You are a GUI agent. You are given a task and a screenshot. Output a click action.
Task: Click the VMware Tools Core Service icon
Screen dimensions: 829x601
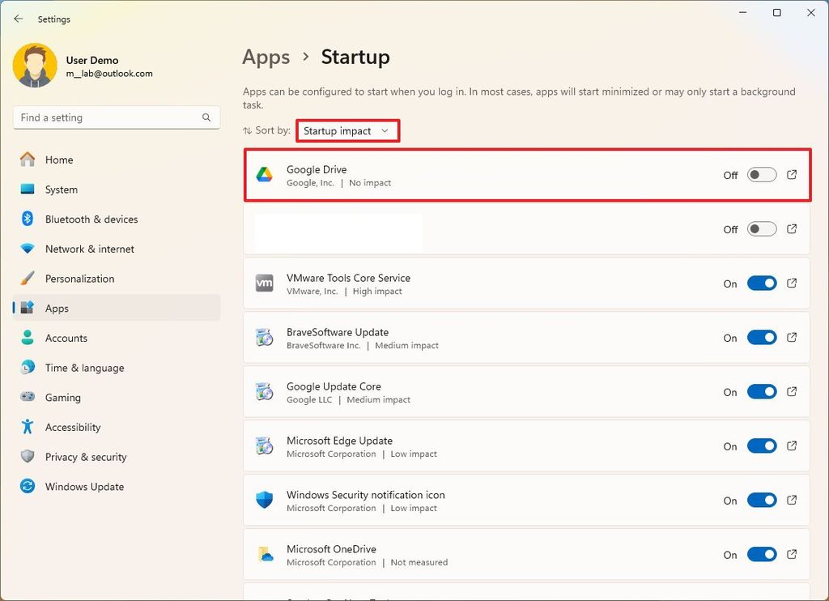[262, 283]
